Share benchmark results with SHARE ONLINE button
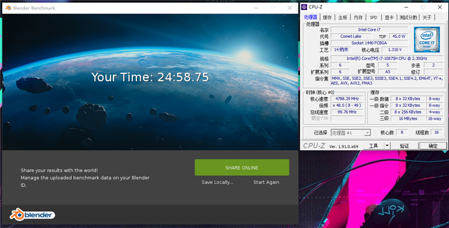 click(x=242, y=167)
